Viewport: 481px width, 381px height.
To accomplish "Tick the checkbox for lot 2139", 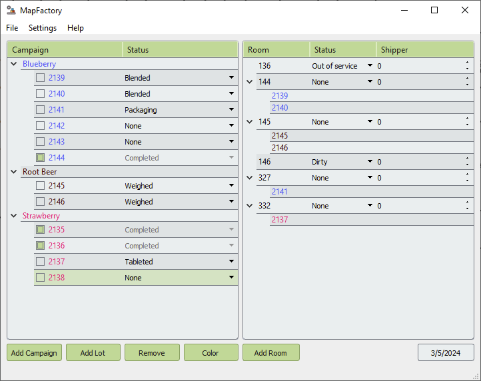I will coord(40,78).
